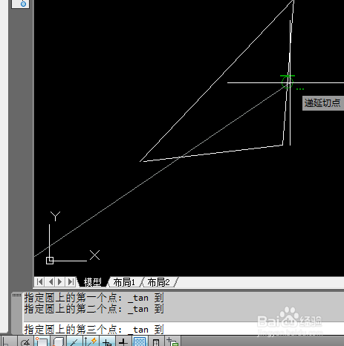The width and height of the screenshot is (344, 346).
Task: Click the UCS X axis label
Action: [94, 255]
